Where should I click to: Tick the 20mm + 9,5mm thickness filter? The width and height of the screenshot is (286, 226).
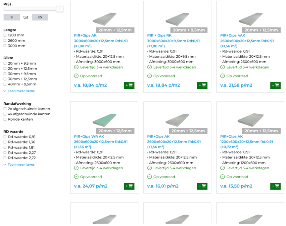point(5,63)
